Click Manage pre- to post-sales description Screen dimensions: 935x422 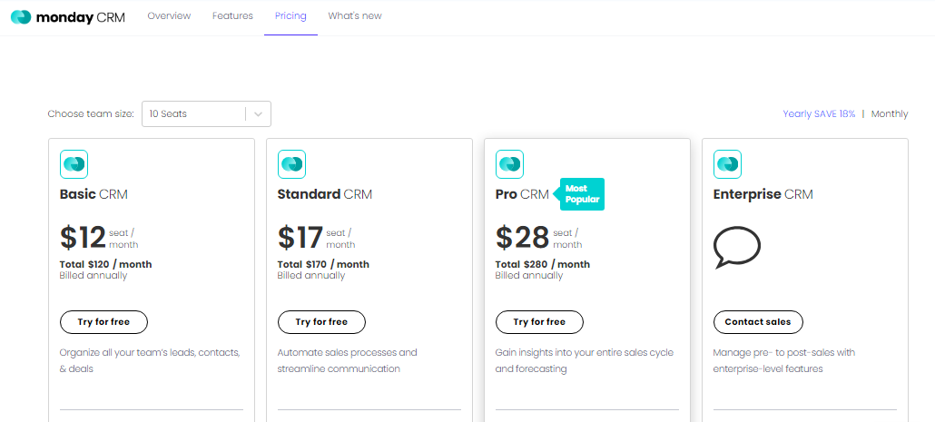[x=784, y=360]
